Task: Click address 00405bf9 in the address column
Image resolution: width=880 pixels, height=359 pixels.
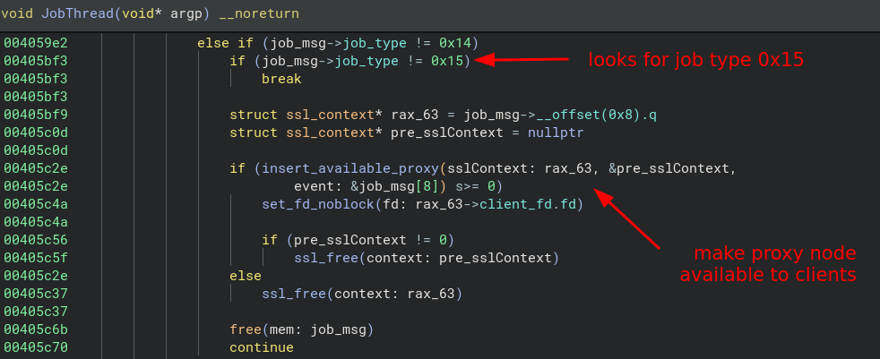Action: coord(36,115)
